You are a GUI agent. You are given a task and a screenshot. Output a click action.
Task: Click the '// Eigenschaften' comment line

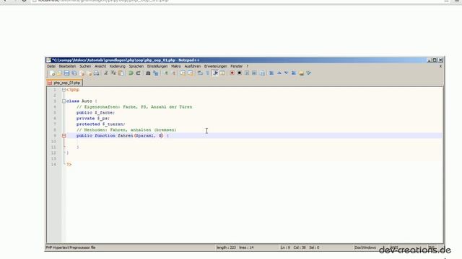[x=134, y=107]
